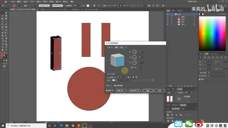Screen dimensions: 228x128
Task: Pick a color from the spectrum panel
Action: 212,34
